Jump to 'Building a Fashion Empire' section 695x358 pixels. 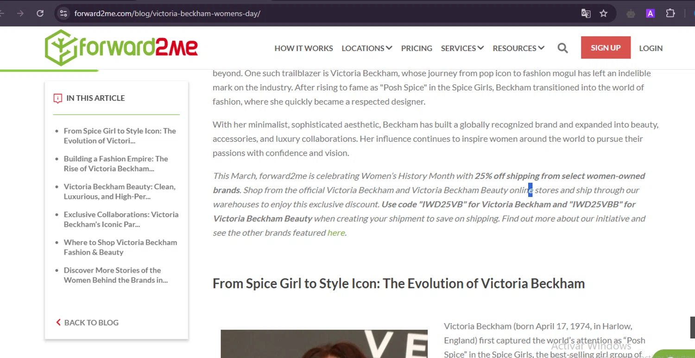(x=116, y=164)
